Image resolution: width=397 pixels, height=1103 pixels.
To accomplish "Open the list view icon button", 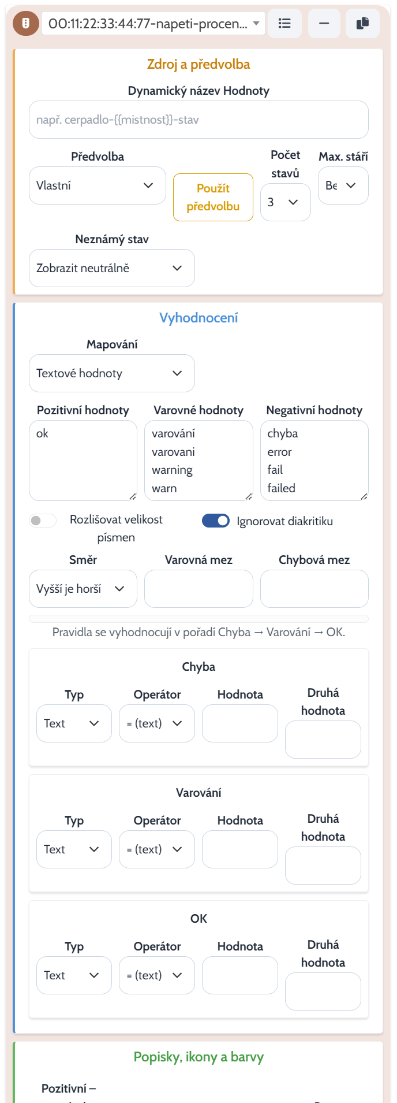I will 285,23.
